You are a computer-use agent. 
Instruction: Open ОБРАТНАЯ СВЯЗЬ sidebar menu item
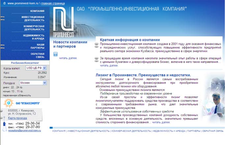[x=38, y=56]
